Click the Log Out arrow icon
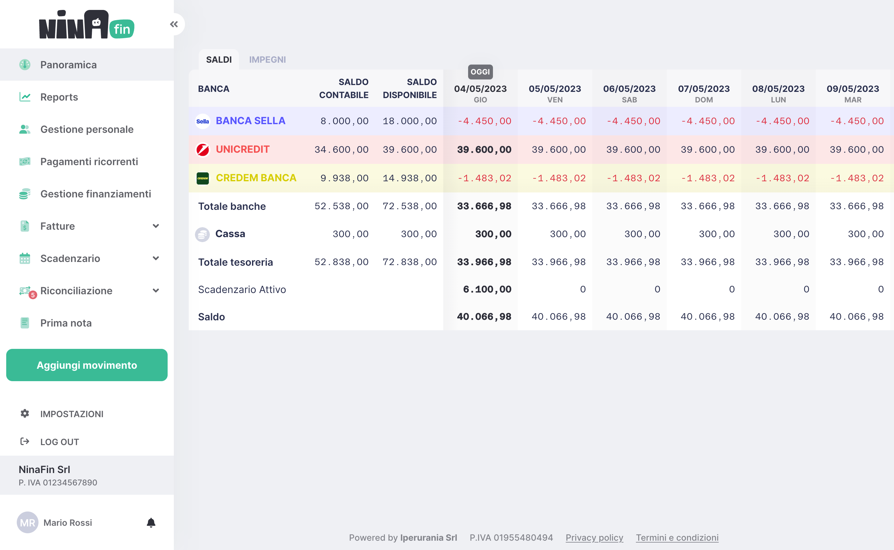Image resolution: width=894 pixels, height=550 pixels. (25, 442)
